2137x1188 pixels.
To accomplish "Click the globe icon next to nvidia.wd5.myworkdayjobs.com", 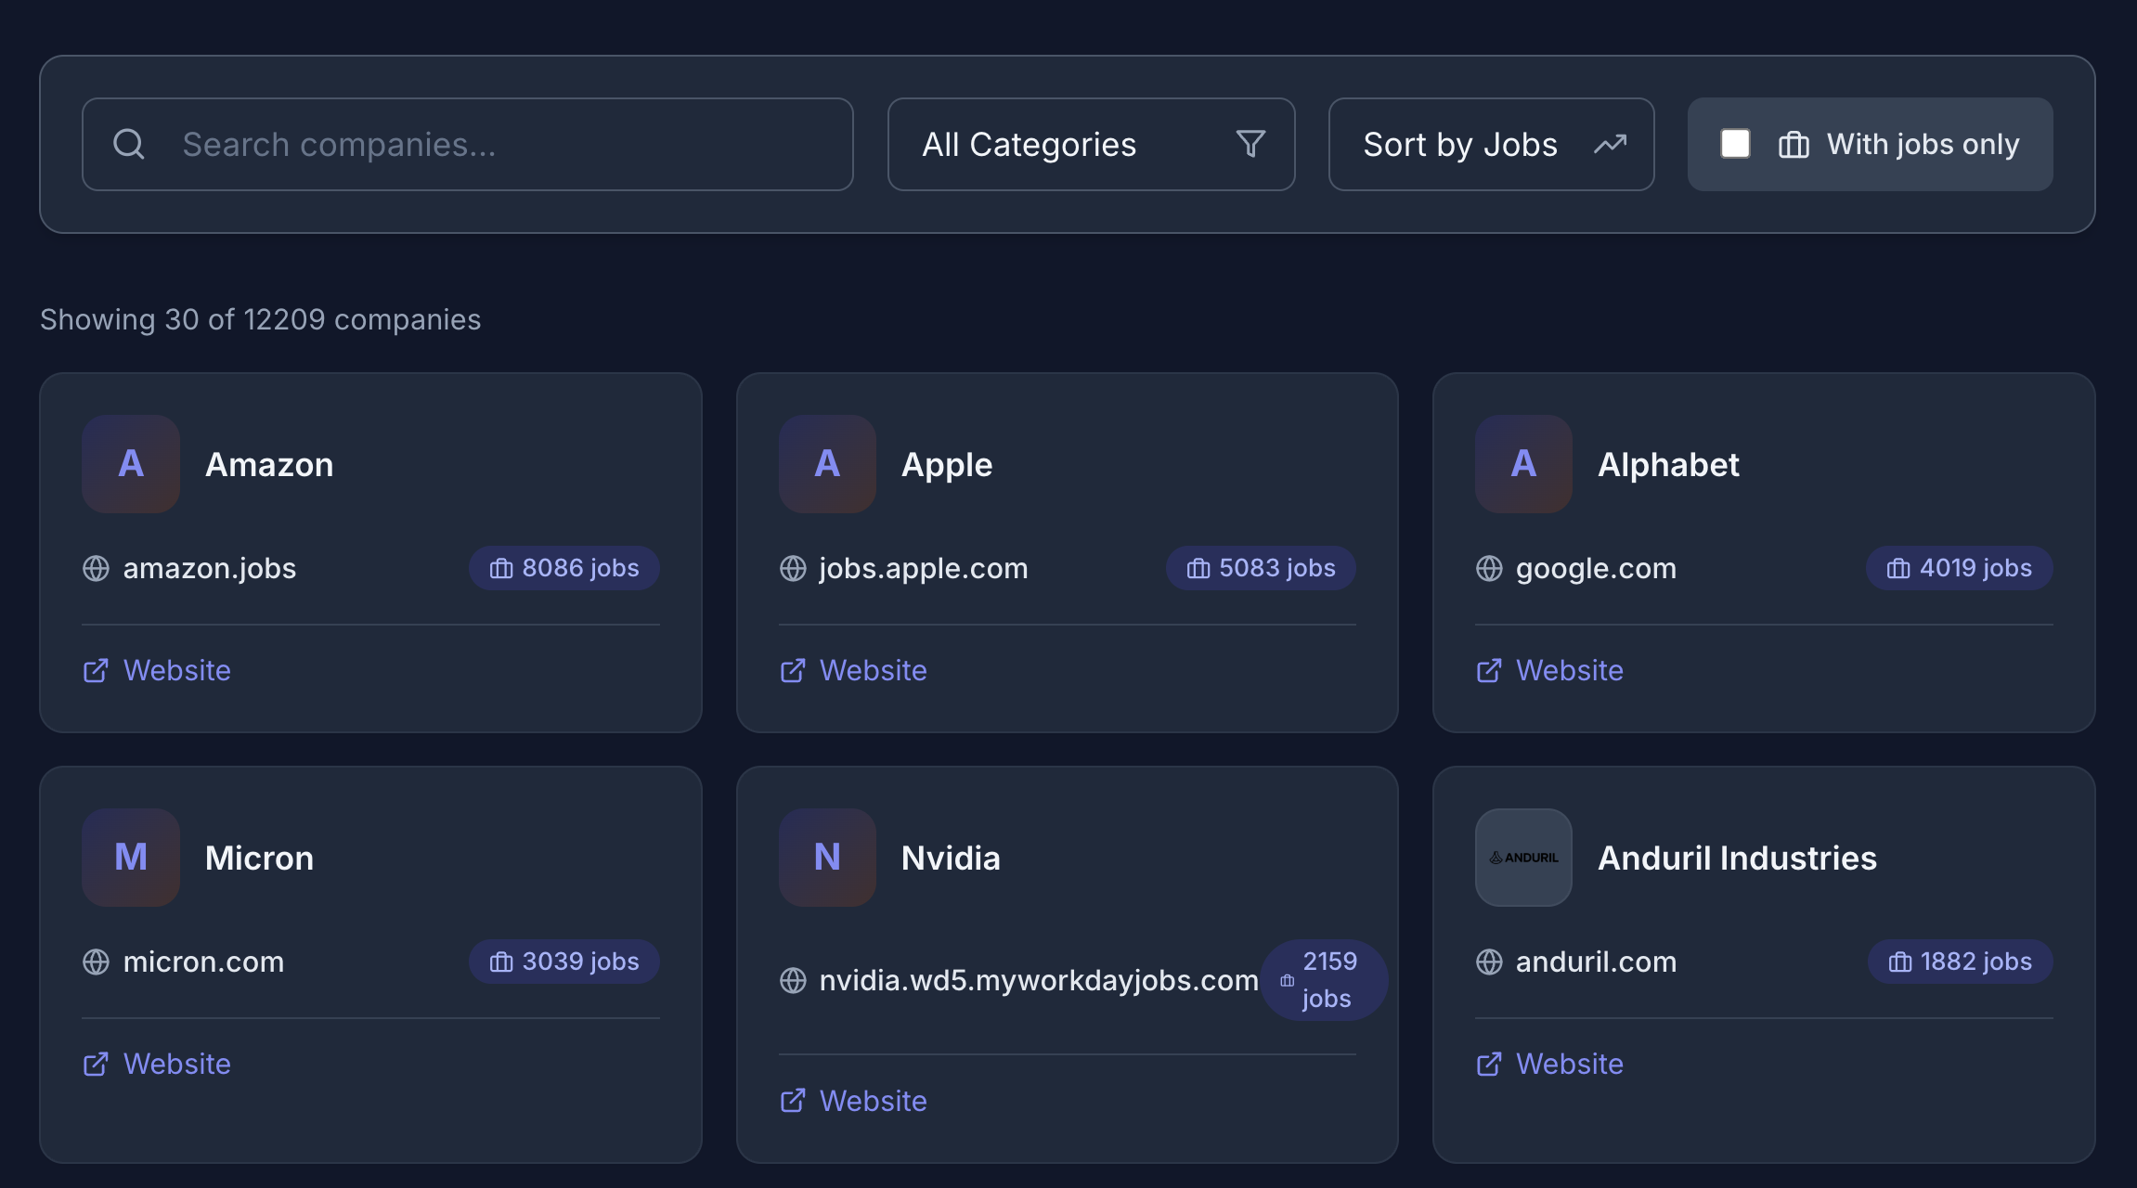I will click(793, 980).
